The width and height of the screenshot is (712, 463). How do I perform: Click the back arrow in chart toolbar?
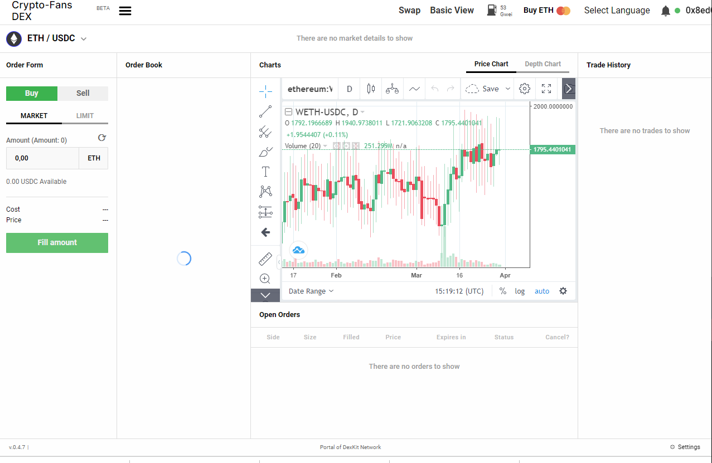point(265,232)
